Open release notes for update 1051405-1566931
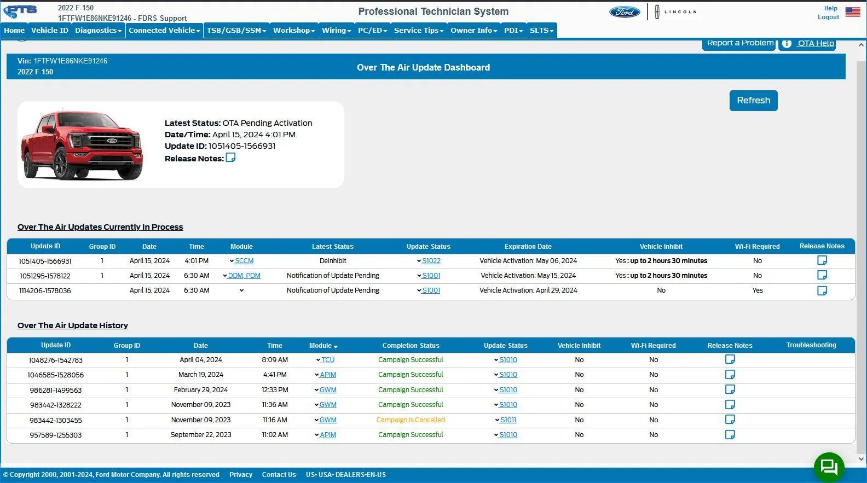The height and width of the screenshot is (483, 867). click(822, 260)
